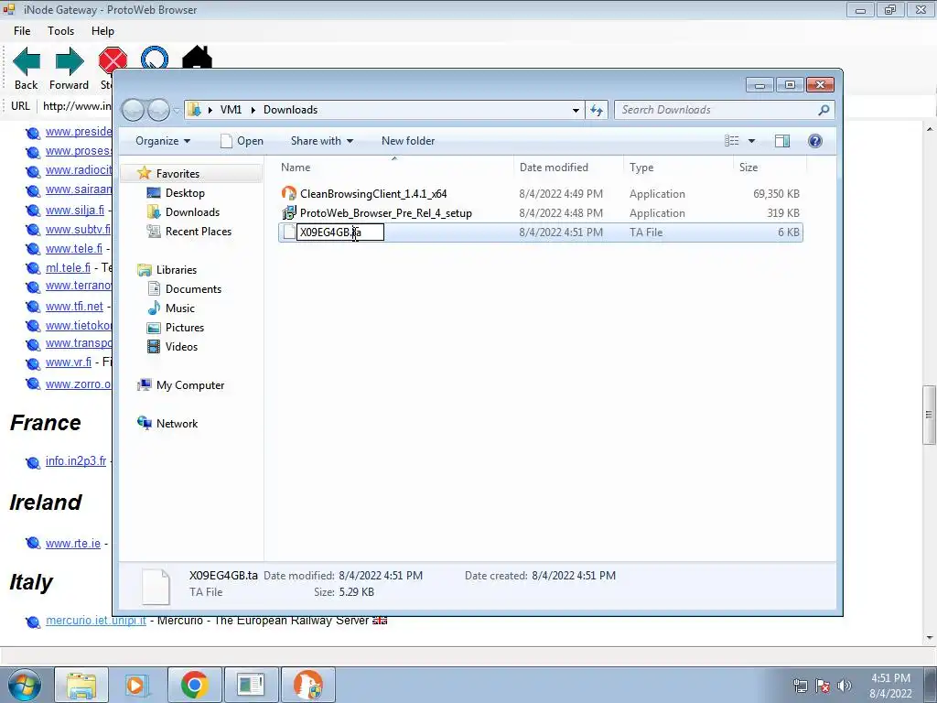Click the CleanBrowsingClient application icon
This screenshot has width=937, height=703.
(289, 193)
